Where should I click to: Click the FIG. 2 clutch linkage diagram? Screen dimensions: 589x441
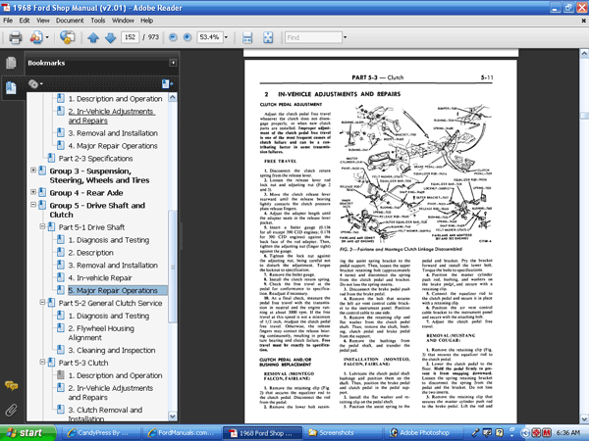click(x=415, y=173)
